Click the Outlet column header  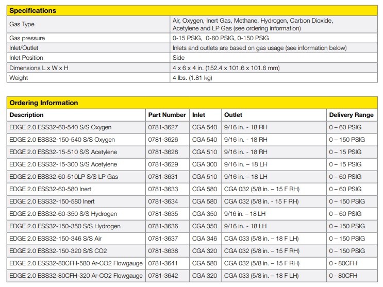233,115
